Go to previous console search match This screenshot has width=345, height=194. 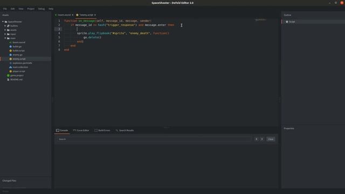coord(257,139)
